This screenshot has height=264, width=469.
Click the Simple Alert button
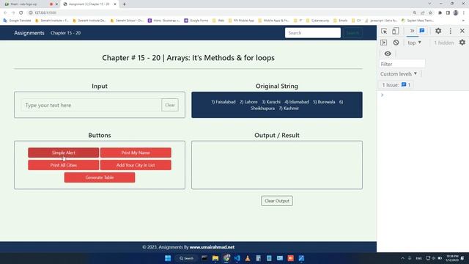64,153
